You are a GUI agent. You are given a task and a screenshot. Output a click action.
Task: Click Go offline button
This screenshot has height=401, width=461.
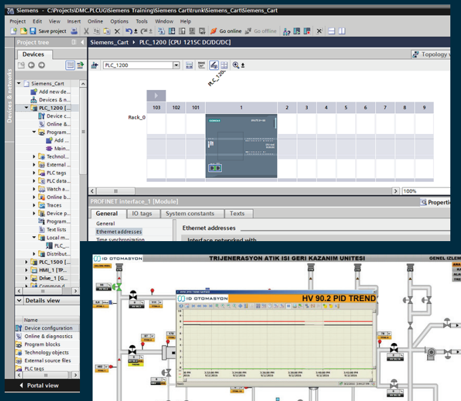[x=260, y=31]
